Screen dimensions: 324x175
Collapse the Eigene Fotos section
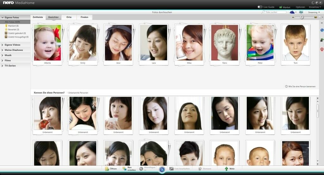tap(3, 17)
